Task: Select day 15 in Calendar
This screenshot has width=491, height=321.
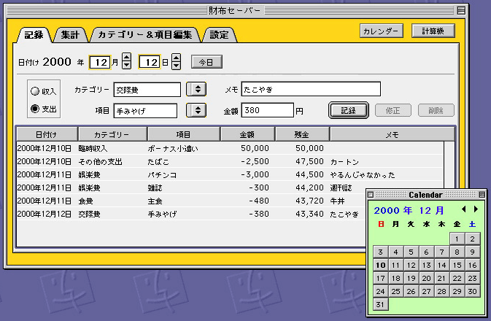Action: [457, 265]
